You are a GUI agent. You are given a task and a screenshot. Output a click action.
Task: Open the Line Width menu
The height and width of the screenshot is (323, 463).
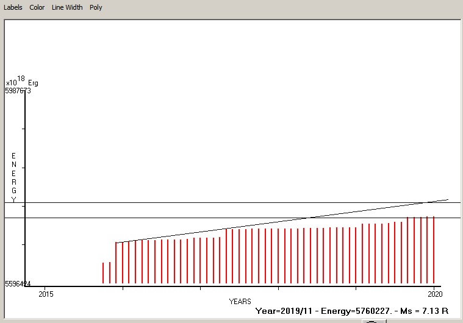[x=67, y=7]
